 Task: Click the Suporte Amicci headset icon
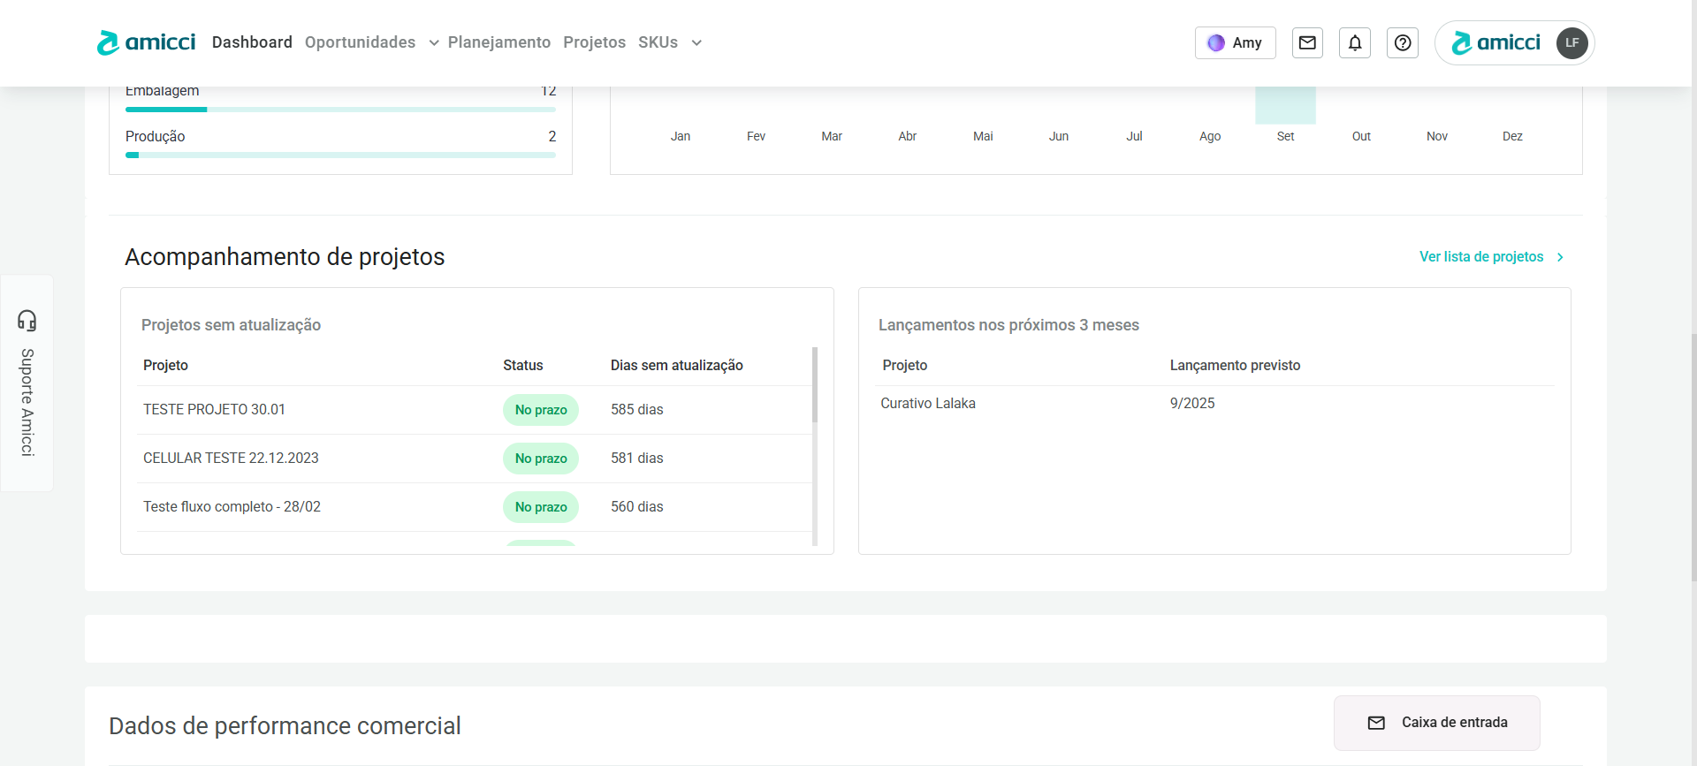tap(27, 320)
